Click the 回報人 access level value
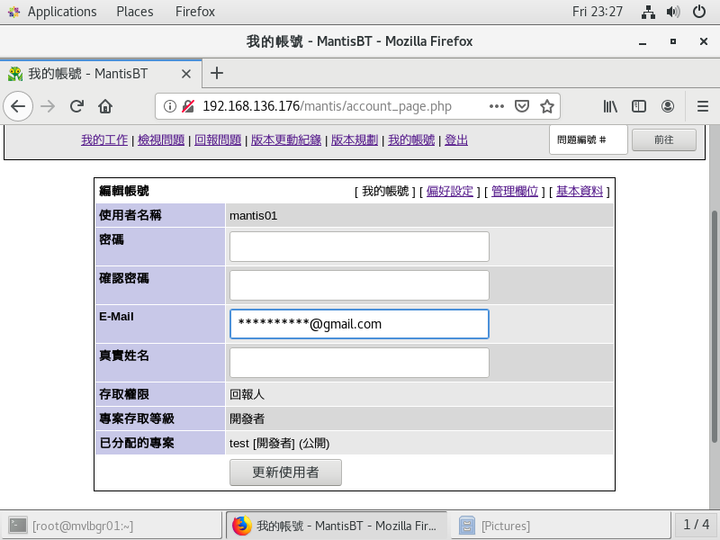720x540 pixels. pos(247,394)
